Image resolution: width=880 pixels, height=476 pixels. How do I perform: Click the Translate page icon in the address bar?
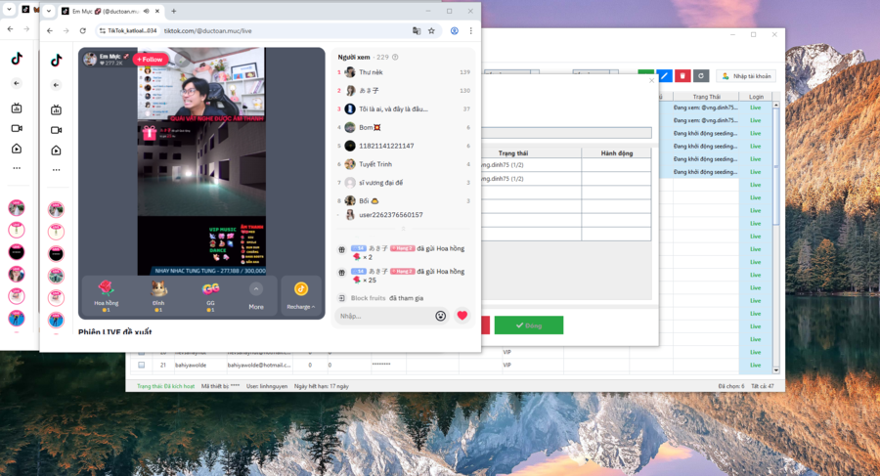[x=417, y=31]
